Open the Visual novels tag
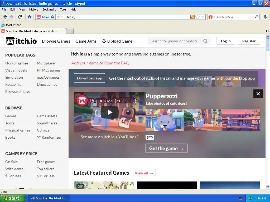The height and width of the screenshot is (202, 270). (x=16, y=70)
